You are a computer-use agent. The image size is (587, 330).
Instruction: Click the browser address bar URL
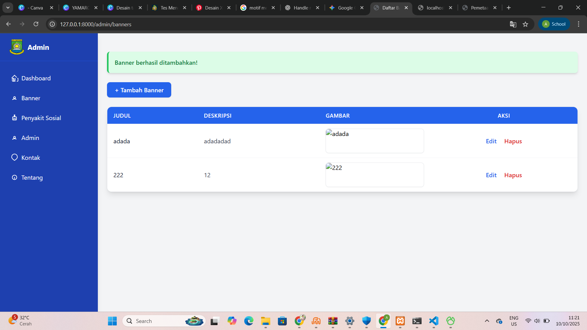pos(96,24)
